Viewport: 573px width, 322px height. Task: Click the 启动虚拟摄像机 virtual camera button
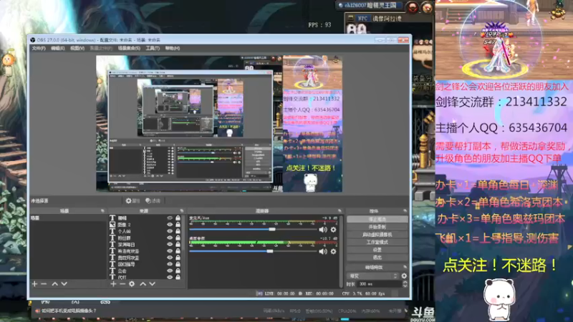click(377, 235)
